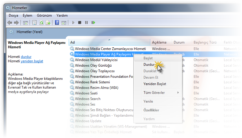Toggle the console tree pane icon
Viewport: 242px width, 138px height.
[25, 23]
